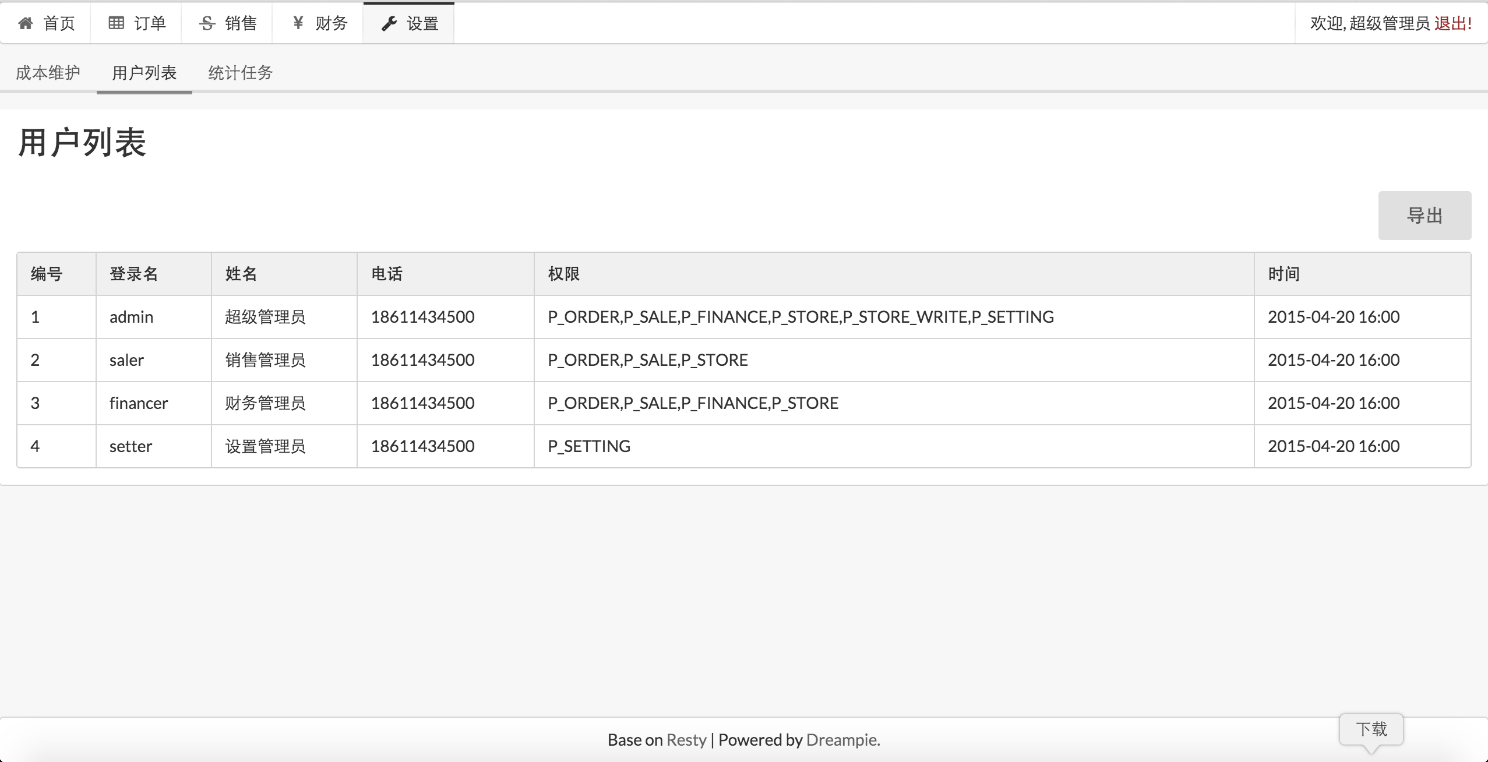Visit the Dreampie footer link

point(841,740)
